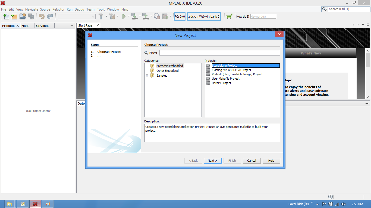Open the Build Project dropdown arrow
This screenshot has width=371, height=208.
(x=106, y=16)
